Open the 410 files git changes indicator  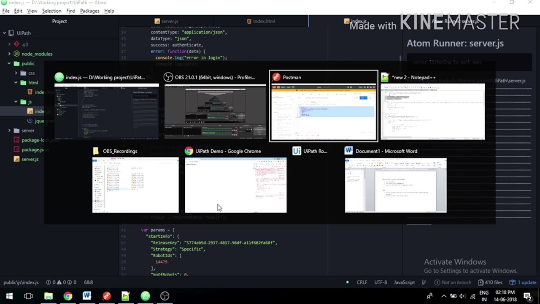click(x=490, y=282)
